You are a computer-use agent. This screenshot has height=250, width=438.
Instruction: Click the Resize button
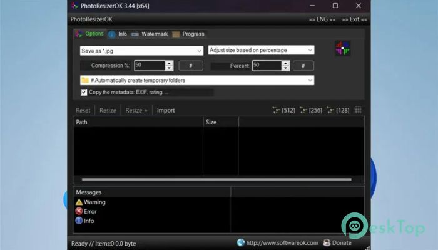108,111
